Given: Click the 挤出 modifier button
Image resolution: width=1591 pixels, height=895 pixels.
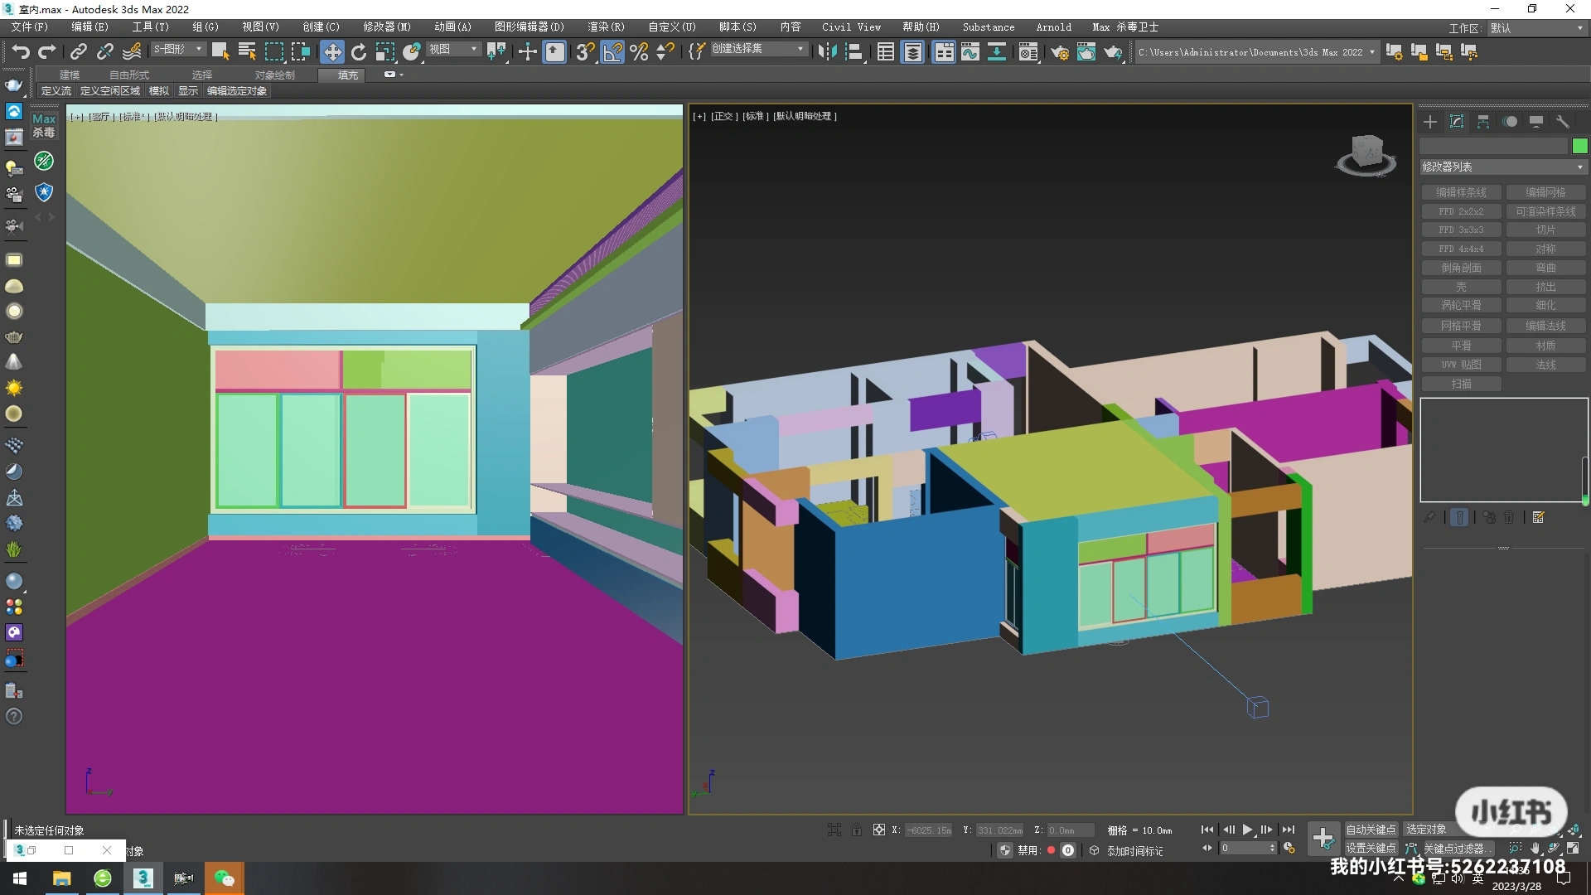Looking at the screenshot, I should coord(1545,287).
